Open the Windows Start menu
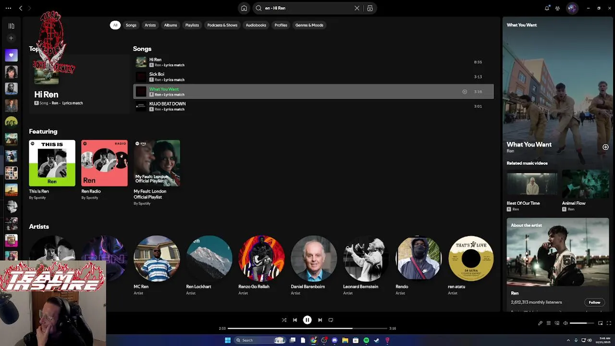Screen dimensions: 615x346 (228, 340)
